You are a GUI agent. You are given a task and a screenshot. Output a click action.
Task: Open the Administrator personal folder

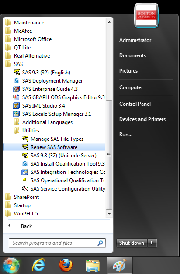135,40
